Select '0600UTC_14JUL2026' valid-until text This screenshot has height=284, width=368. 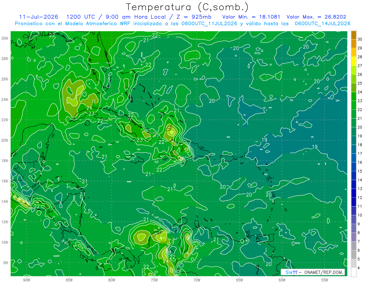(x=323, y=24)
